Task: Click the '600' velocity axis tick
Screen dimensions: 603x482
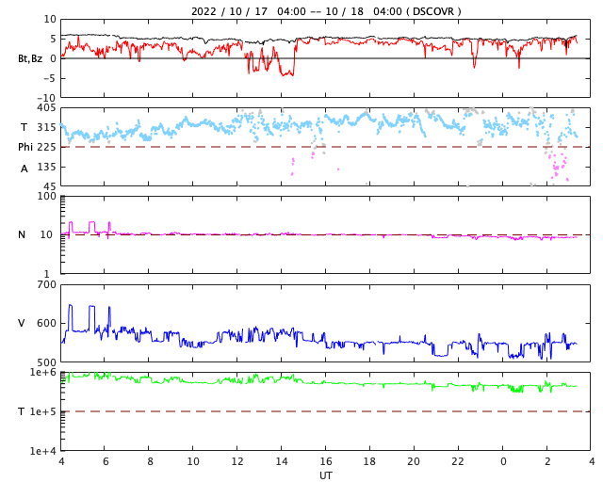Action: pyautogui.click(x=46, y=323)
